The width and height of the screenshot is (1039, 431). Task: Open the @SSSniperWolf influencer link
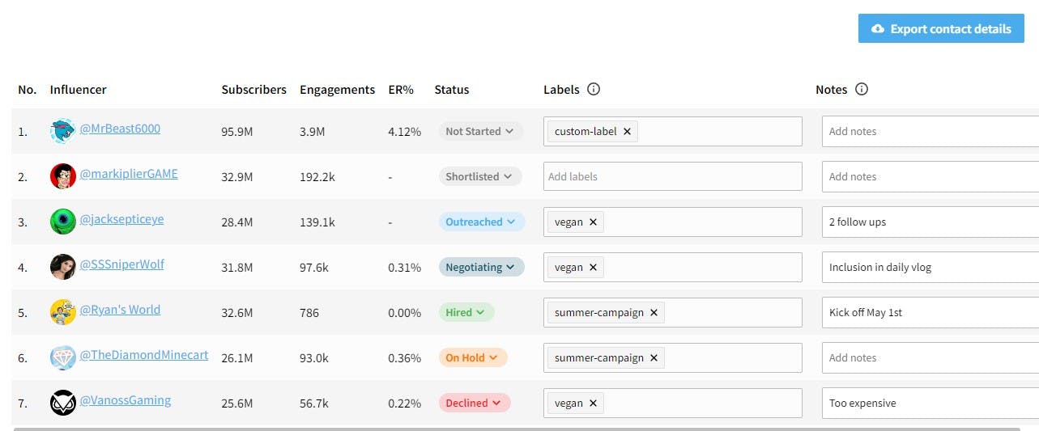click(121, 264)
